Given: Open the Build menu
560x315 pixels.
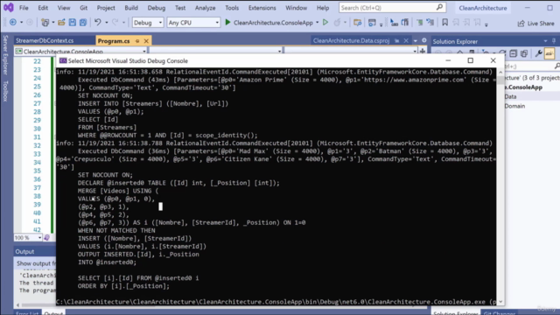Looking at the screenshot, I should tap(131, 8).
